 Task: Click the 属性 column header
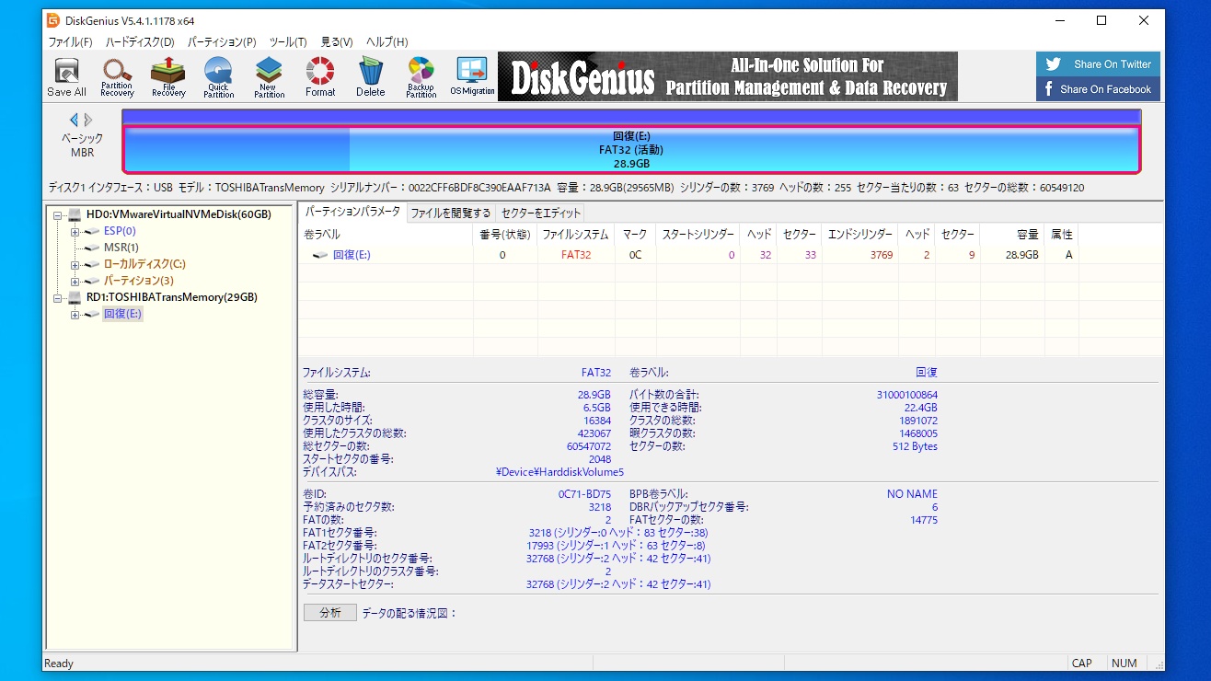click(1061, 235)
